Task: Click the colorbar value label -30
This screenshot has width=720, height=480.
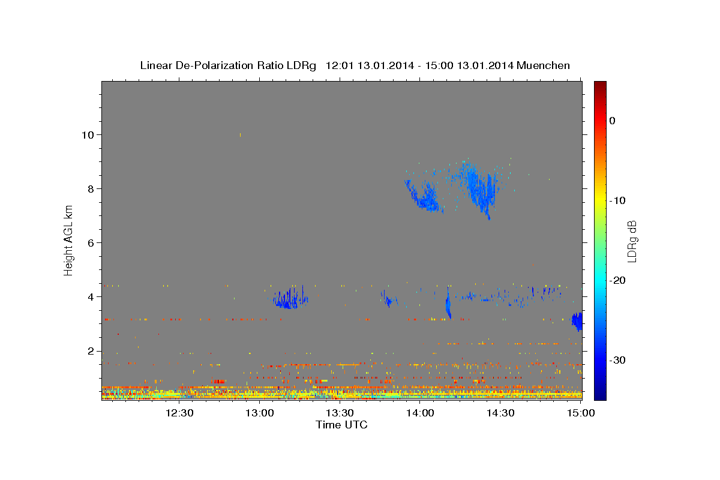Action: click(x=617, y=360)
